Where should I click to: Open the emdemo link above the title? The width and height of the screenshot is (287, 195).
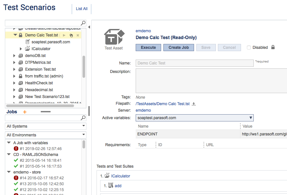[143, 31]
